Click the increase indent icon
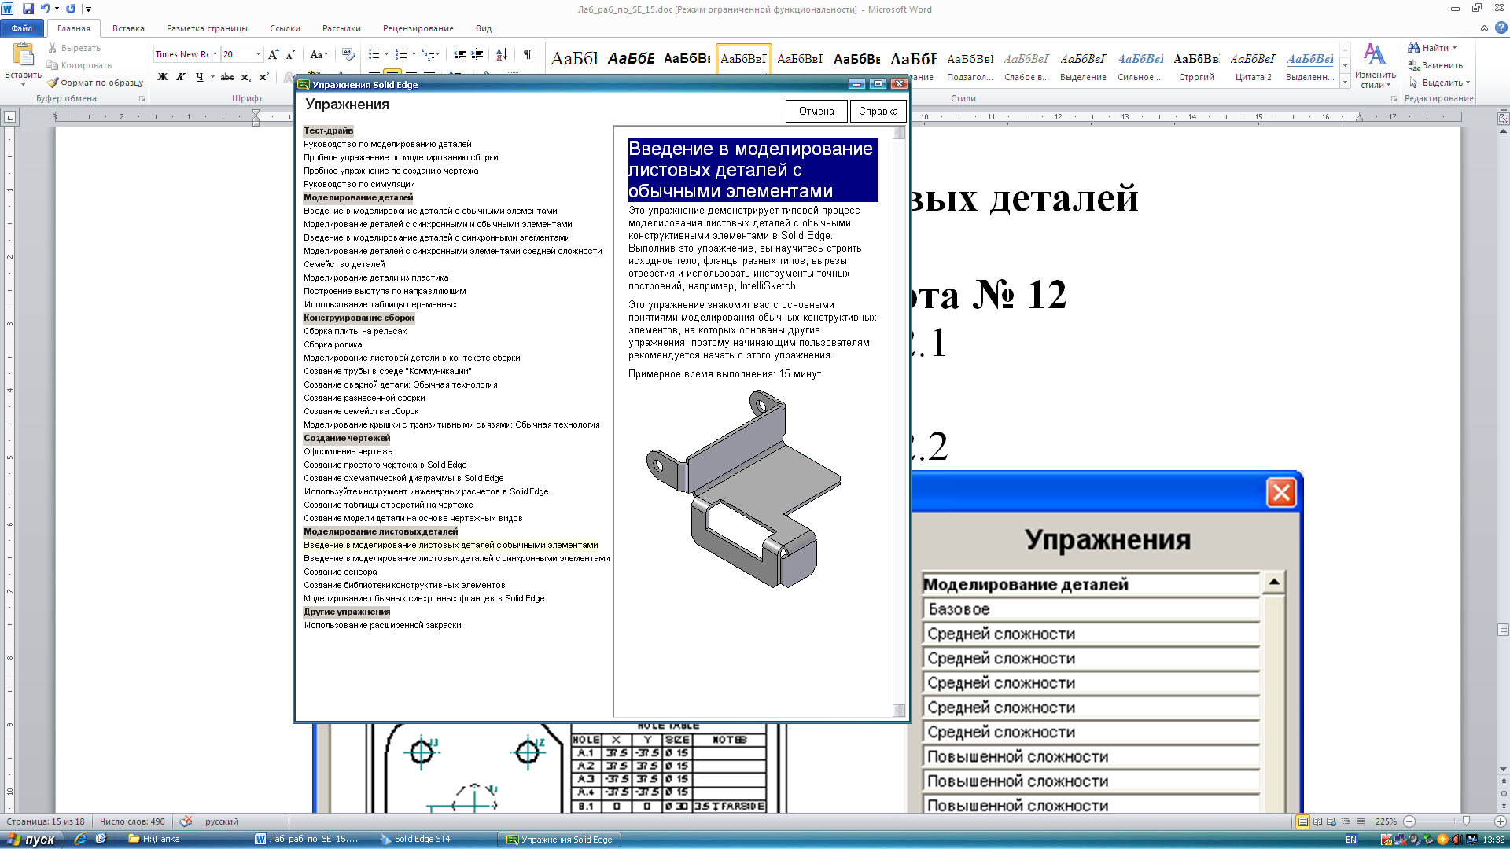 click(477, 54)
